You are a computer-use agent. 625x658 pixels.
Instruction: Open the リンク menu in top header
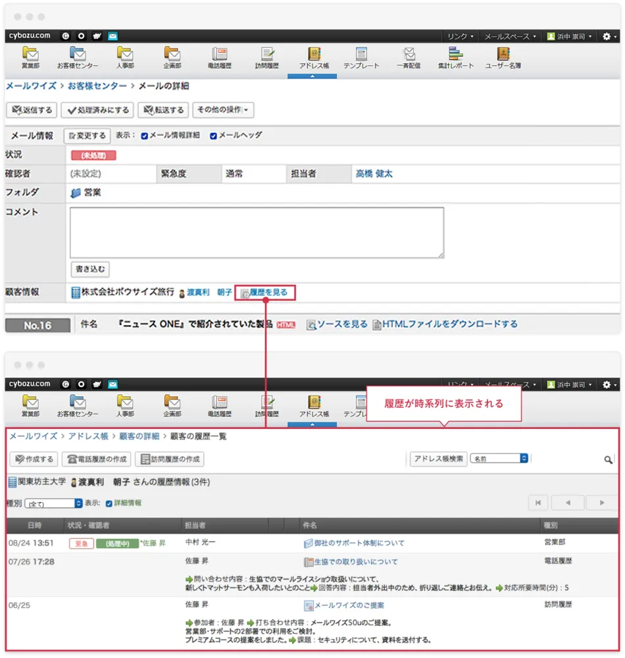point(461,36)
